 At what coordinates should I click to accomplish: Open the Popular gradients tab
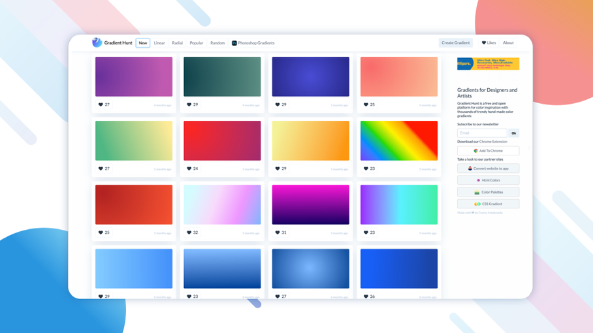pyautogui.click(x=197, y=43)
